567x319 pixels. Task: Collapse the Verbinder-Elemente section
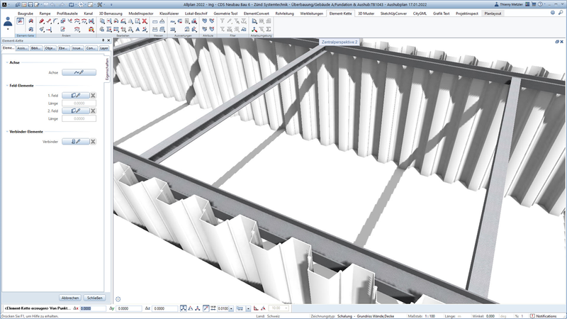click(6, 132)
